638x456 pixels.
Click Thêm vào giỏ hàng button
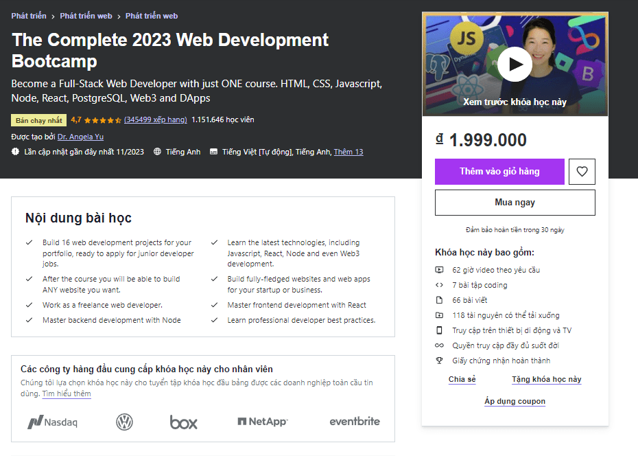tap(499, 172)
